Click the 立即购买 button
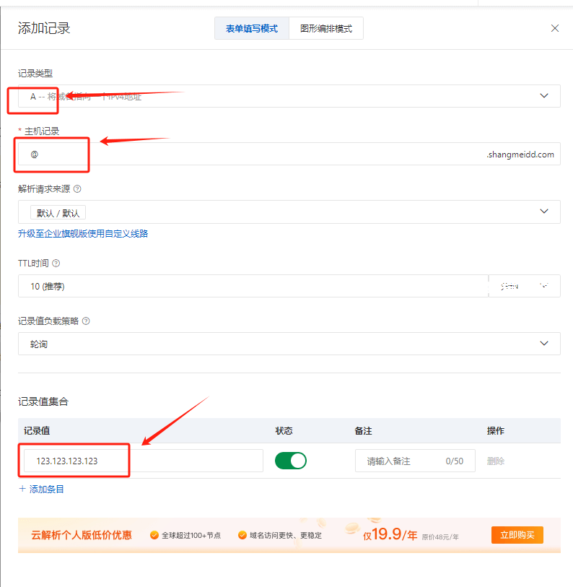This screenshot has height=587, width=573. point(517,535)
